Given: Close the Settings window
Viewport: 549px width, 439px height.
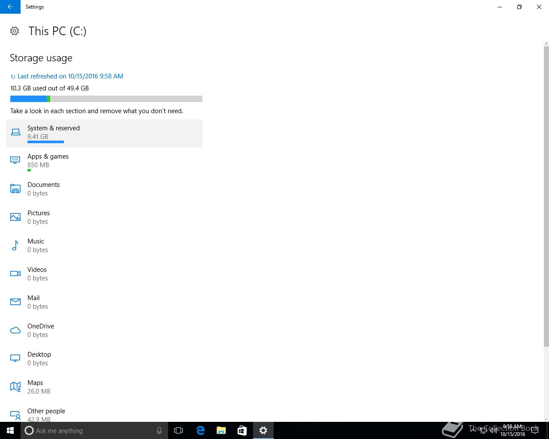Looking at the screenshot, I should click(539, 7).
